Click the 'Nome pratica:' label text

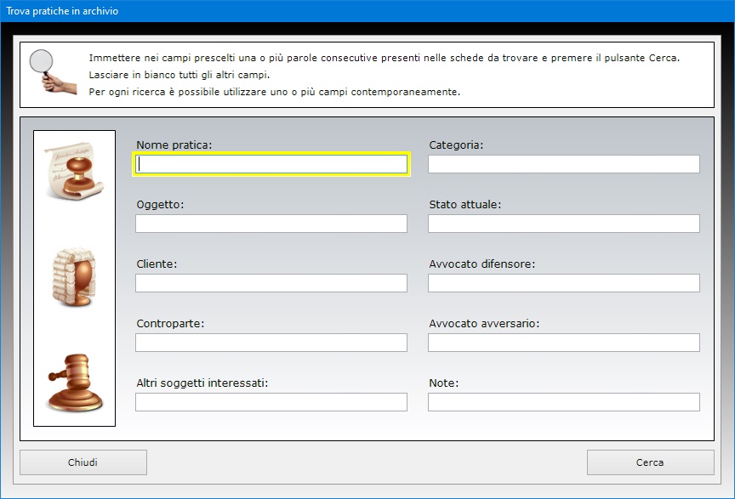174,145
